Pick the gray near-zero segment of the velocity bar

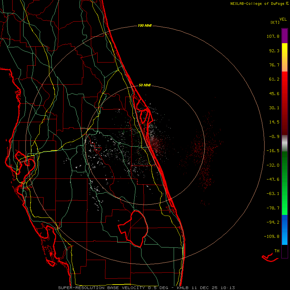coord(285,143)
